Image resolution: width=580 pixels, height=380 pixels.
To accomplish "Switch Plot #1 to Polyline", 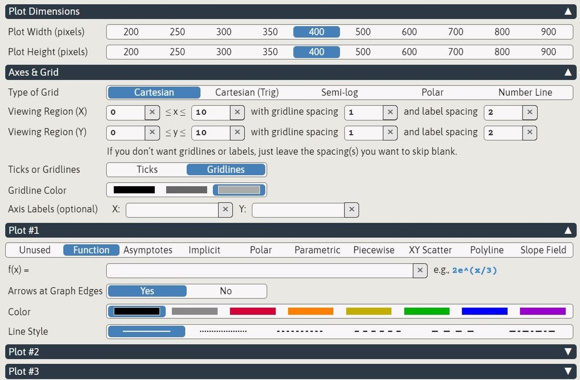I will point(487,250).
